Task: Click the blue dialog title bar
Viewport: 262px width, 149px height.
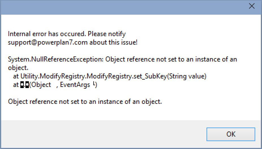Action: (x=124, y=7)
